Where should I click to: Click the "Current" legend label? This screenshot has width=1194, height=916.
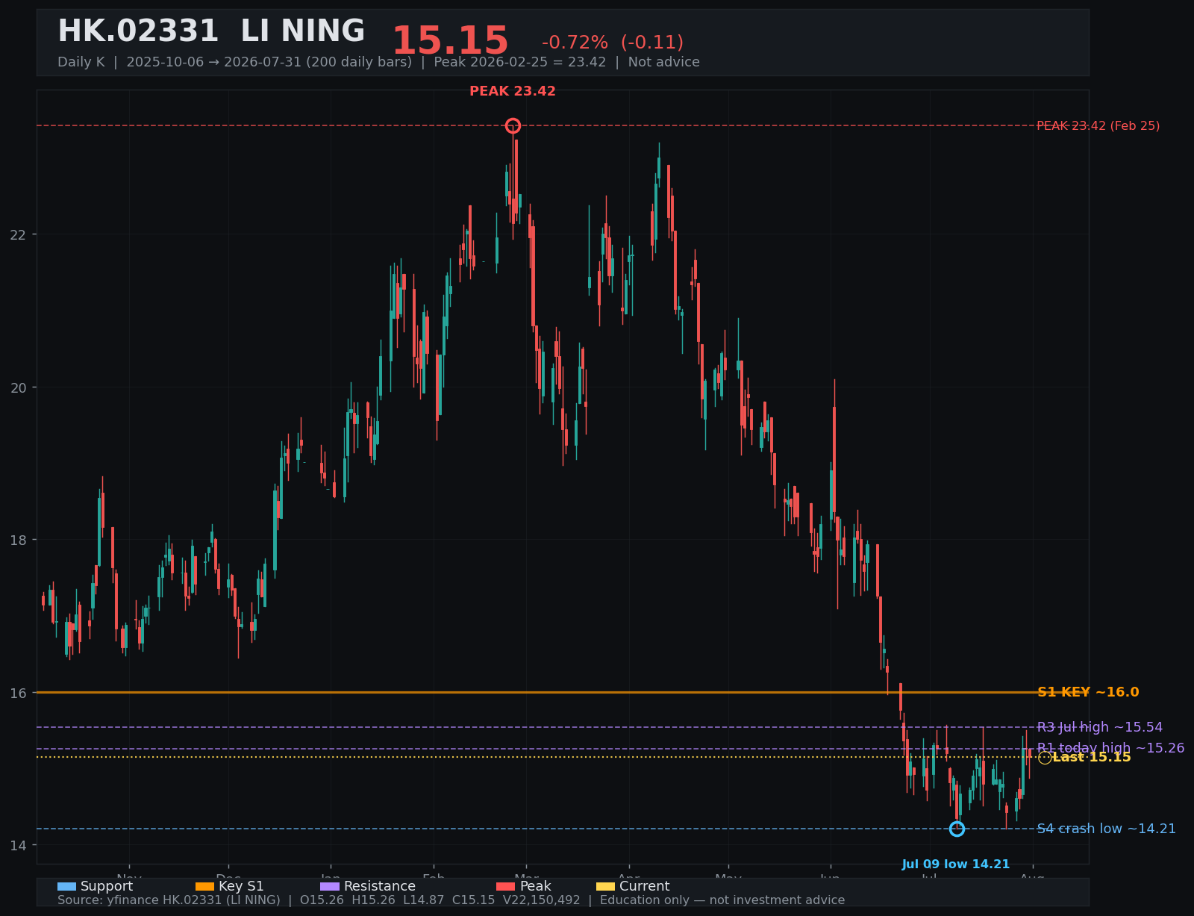tap(645, 886)
